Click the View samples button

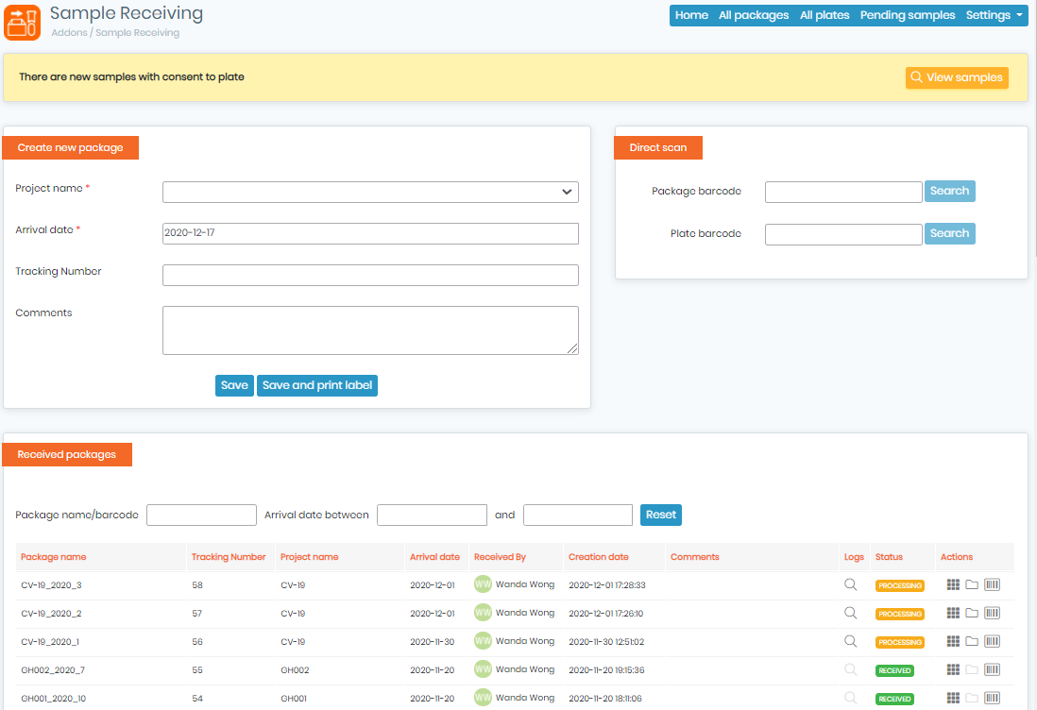[x=957, y=77]
